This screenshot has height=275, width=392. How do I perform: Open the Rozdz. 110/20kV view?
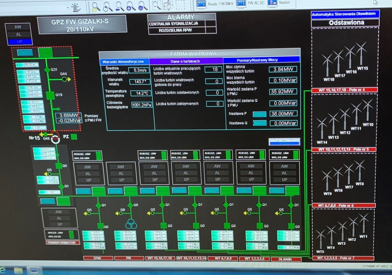215,4
